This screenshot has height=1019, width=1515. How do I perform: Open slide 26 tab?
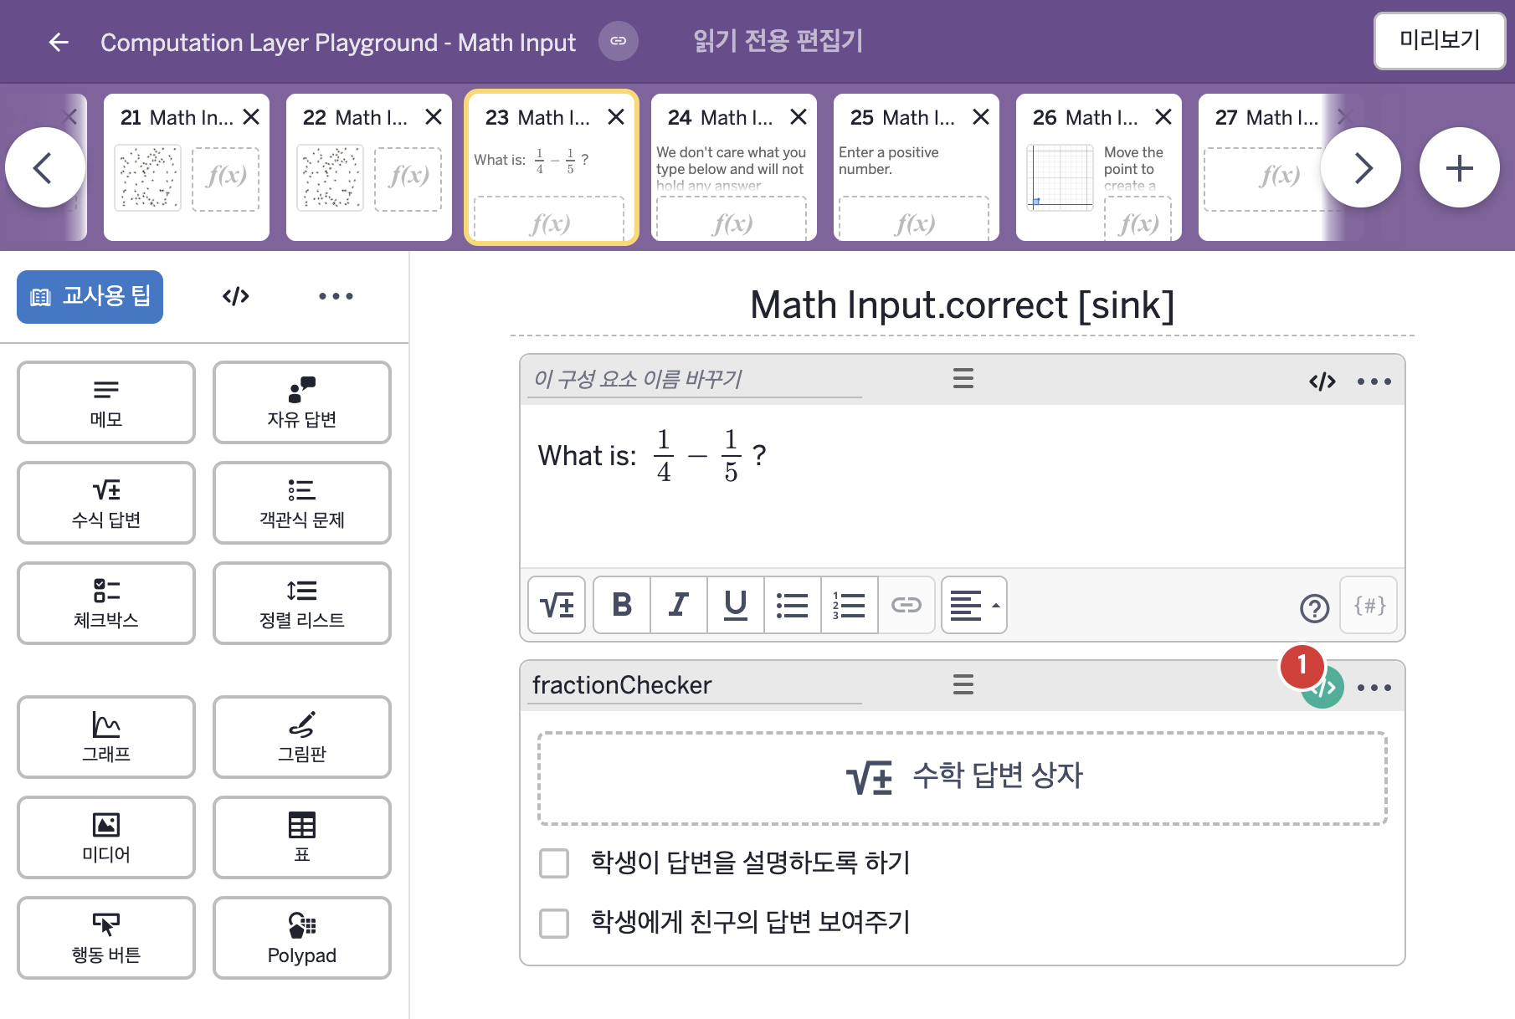click(x=1098, y=167)
